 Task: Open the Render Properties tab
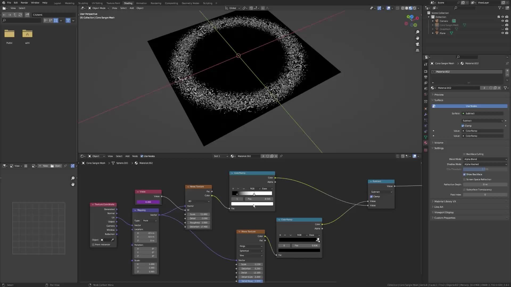426,71
